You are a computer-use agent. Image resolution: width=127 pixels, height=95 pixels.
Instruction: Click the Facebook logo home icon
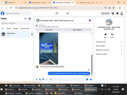tap(3, 13)
